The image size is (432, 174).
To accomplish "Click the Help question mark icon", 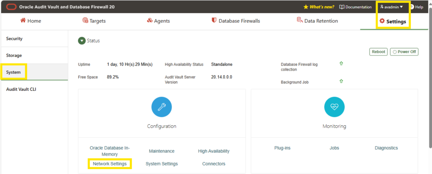I will 412,7.
